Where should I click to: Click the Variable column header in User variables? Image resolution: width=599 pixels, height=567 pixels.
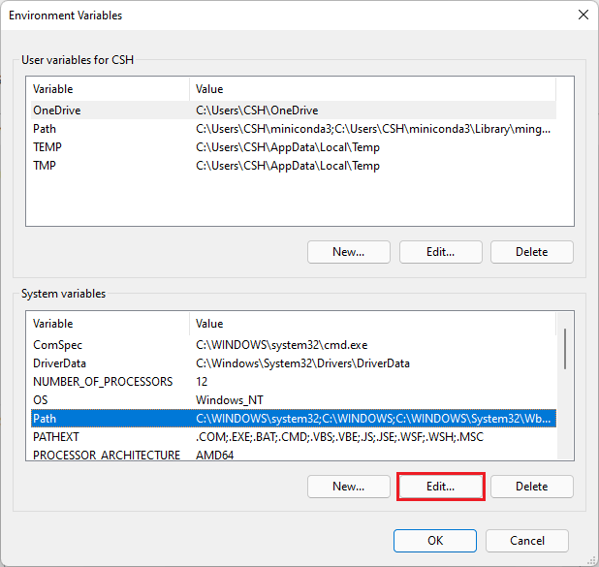coord(110,89)
